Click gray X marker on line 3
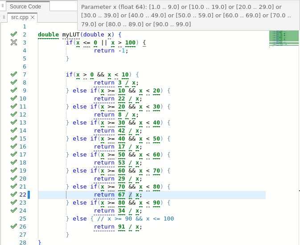Image resolution: width=300 pixels, height=245 pixels. pos(14,42)
